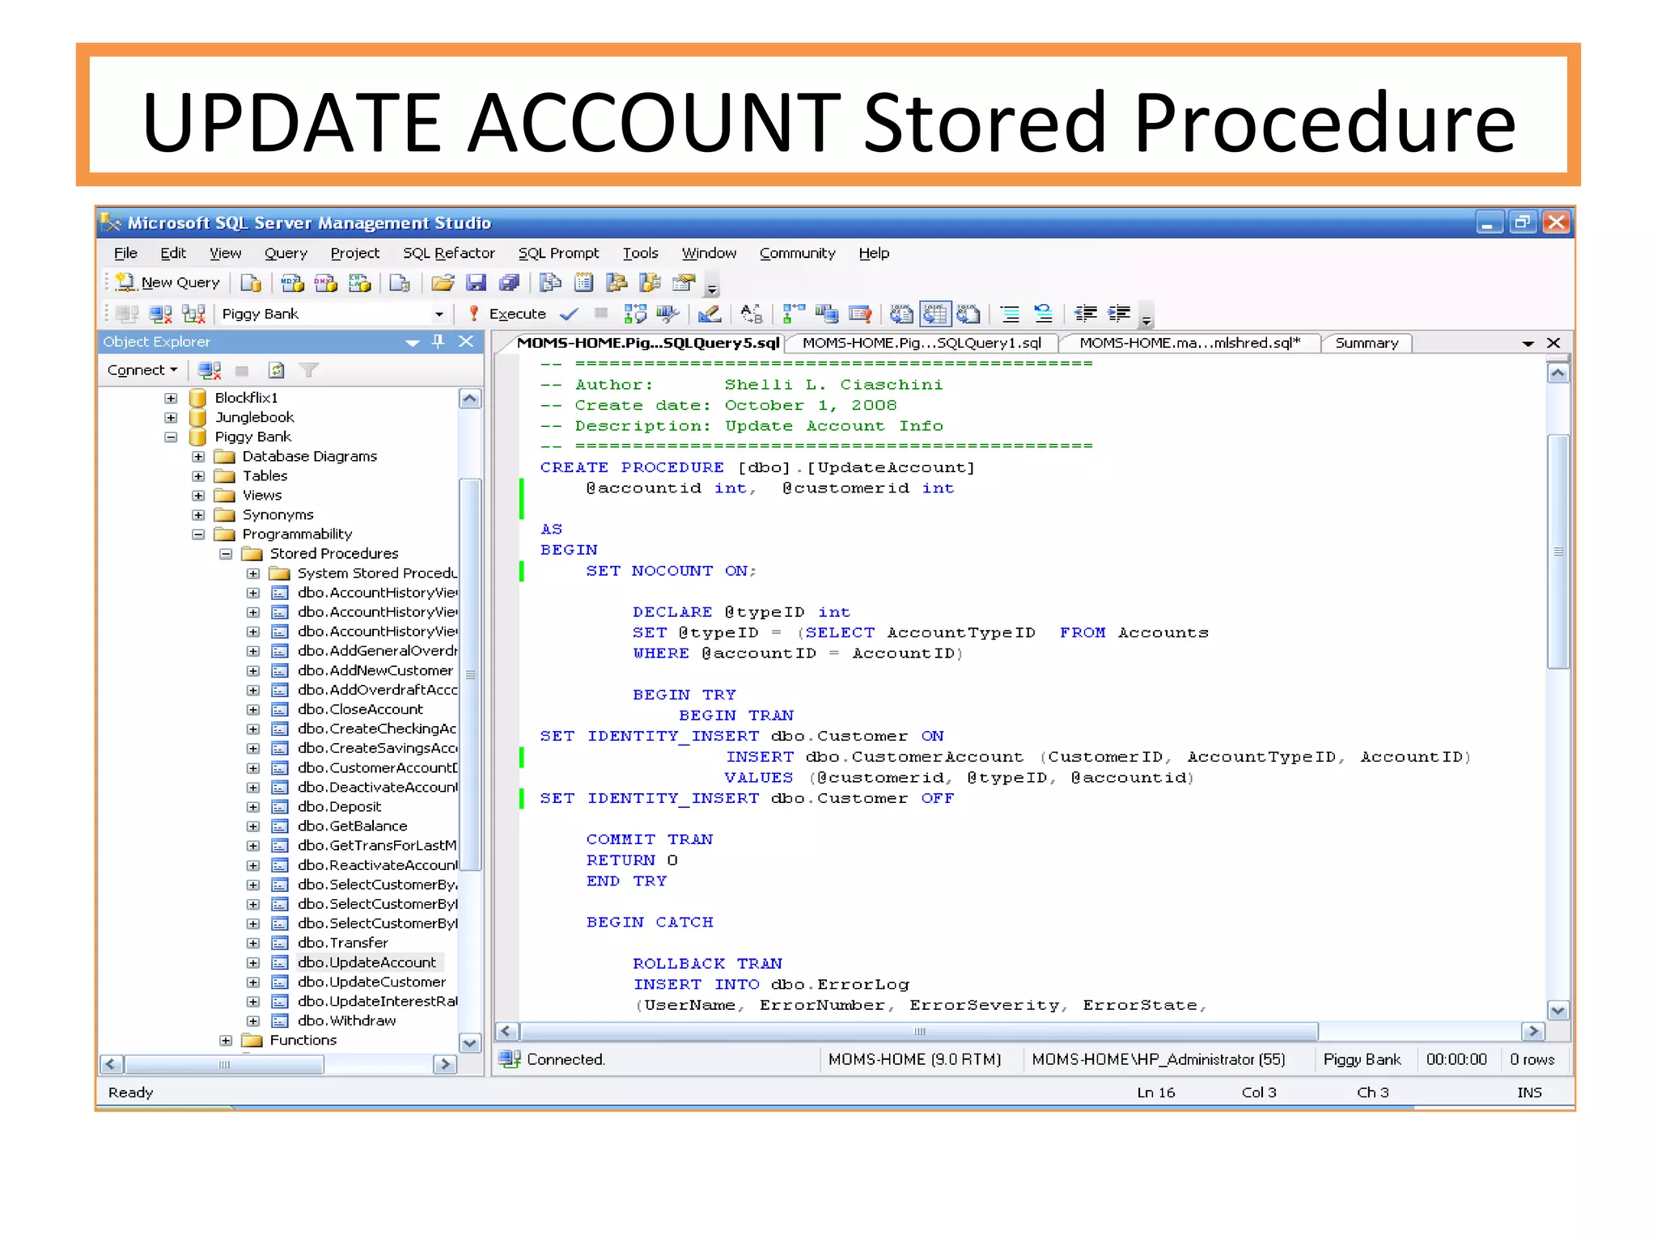Select dbo.UpdateAccount stored procedure
The width and height of the screenshot is (1657, 1242).
[367, 962]
